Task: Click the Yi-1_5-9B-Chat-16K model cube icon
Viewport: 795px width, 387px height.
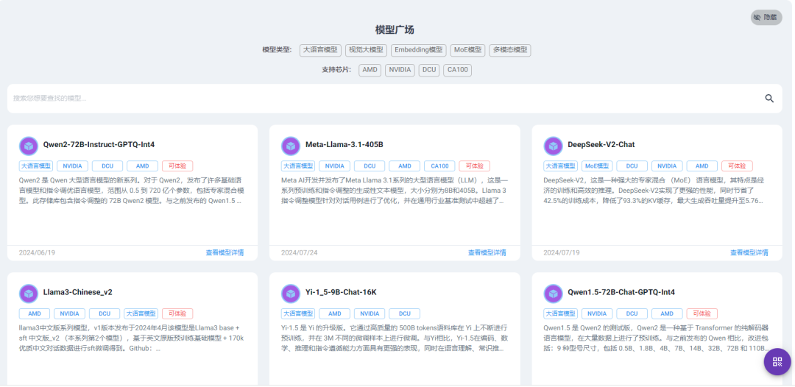Action: (291, 294)
